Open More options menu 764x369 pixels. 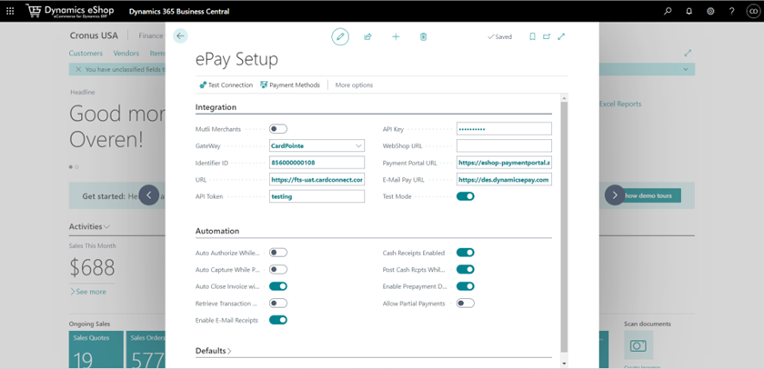click(354, 85)
